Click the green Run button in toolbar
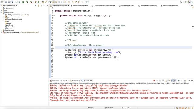 [23, 2]
